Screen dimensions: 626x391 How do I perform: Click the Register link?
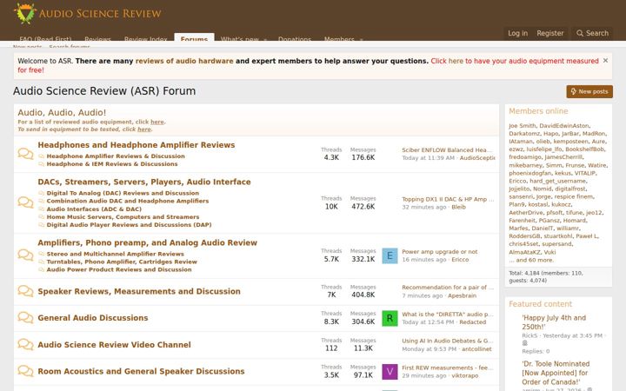coord(550,33)
